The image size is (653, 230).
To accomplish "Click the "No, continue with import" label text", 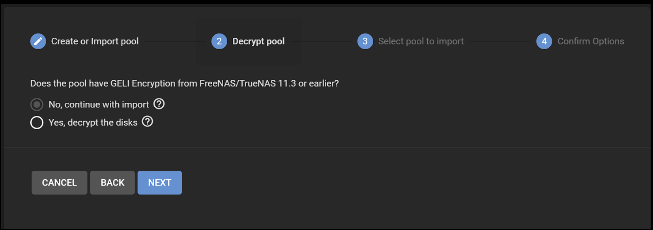I will [99, 104].
